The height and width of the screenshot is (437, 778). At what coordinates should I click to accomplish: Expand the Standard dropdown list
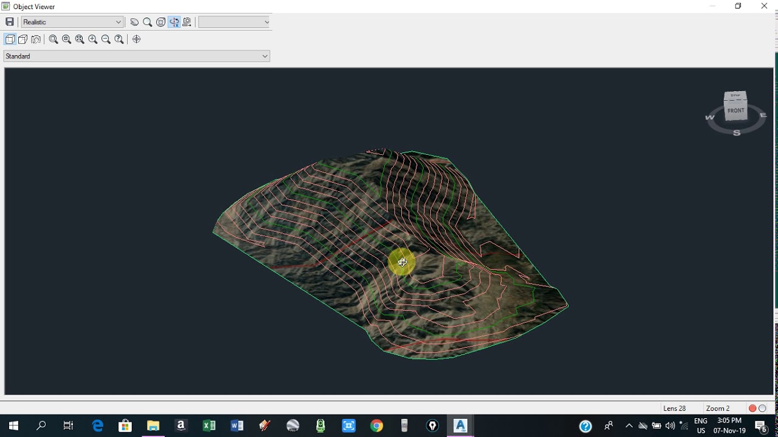137,56
